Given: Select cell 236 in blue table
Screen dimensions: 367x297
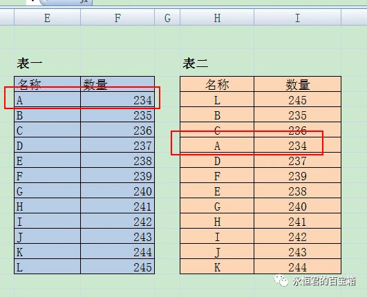Looking at the screenshot, I should pyautogui.click(x=117, y=130).
